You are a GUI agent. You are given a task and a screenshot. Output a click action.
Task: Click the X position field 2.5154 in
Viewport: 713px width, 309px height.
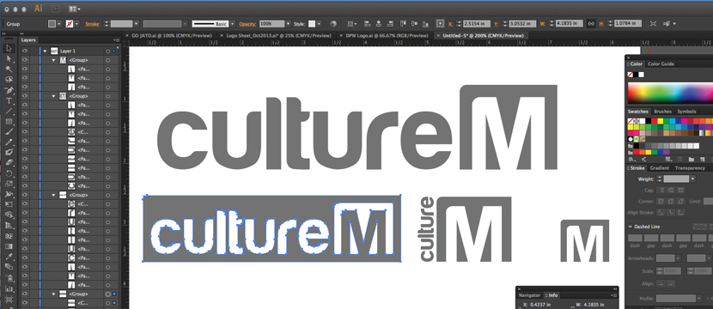coord(477,24)
